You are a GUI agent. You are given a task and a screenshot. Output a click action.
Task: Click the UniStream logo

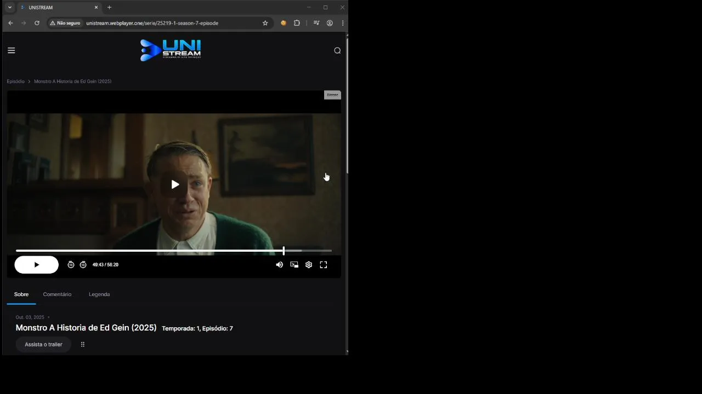tap(171, 50)
